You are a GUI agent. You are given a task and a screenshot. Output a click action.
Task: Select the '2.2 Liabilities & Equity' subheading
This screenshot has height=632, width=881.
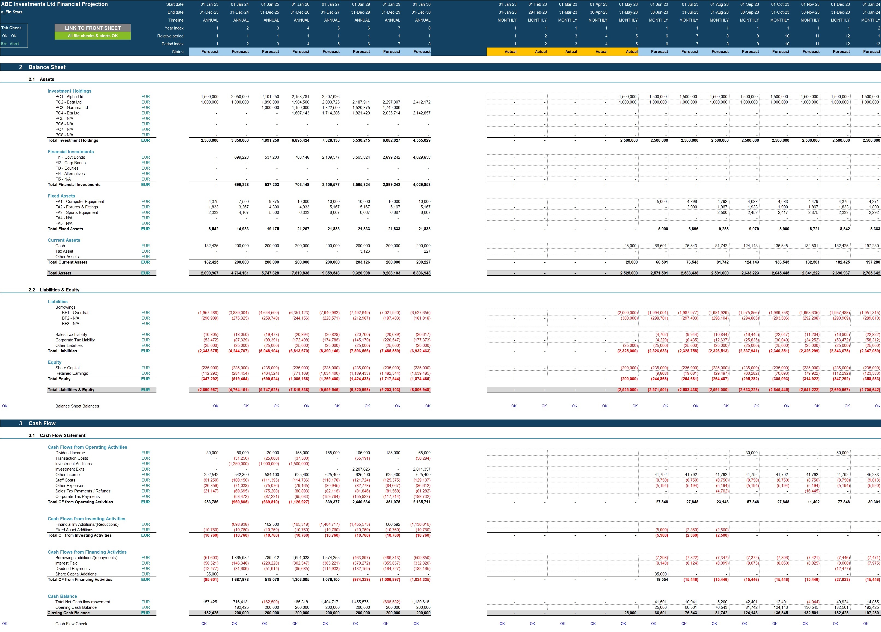54,290
